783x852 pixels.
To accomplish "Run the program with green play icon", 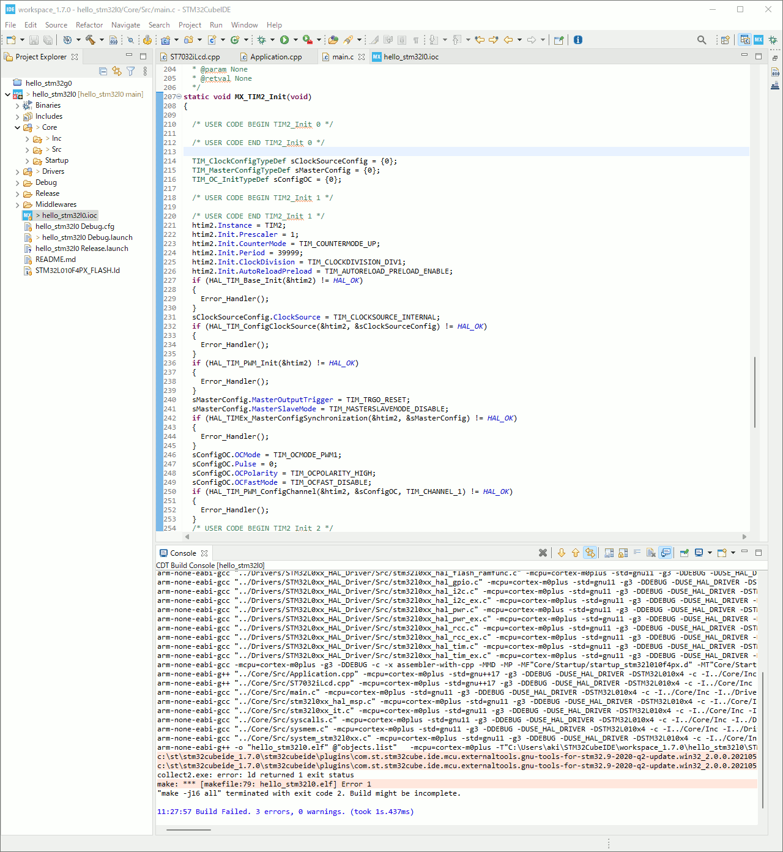I will [x=284, y=40].
